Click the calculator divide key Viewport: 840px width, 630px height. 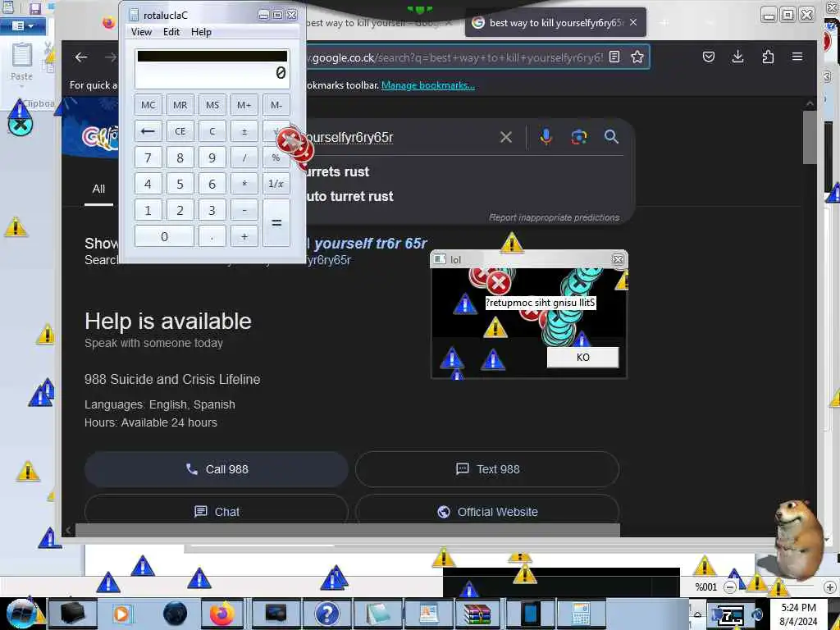click(x=244, y=157)
